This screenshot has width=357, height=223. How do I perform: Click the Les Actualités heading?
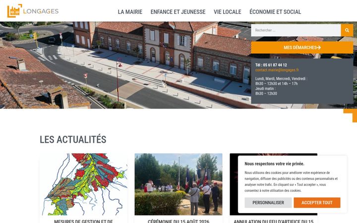tap(73, 139)
